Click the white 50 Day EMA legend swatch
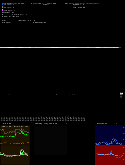Screen dimensions: 125x165 click(x=2, y=7)
